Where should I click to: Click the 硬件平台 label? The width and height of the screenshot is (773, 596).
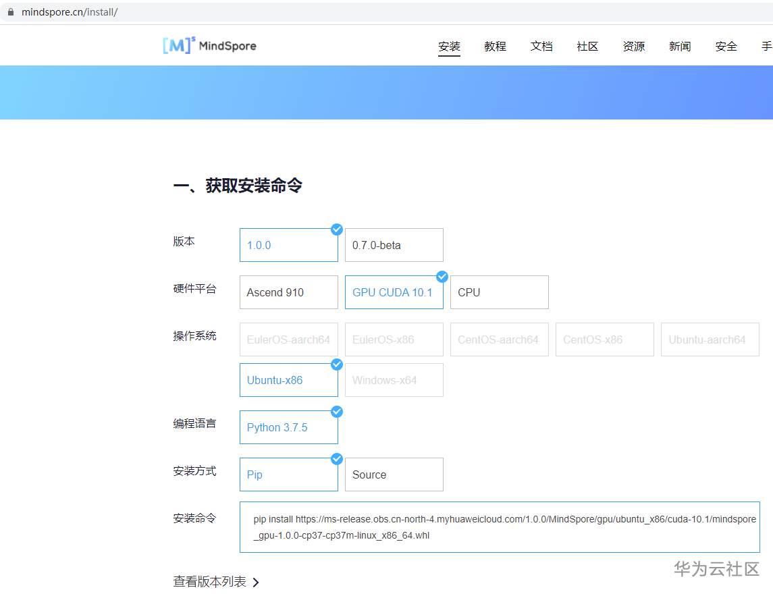(x=194, y=289)
